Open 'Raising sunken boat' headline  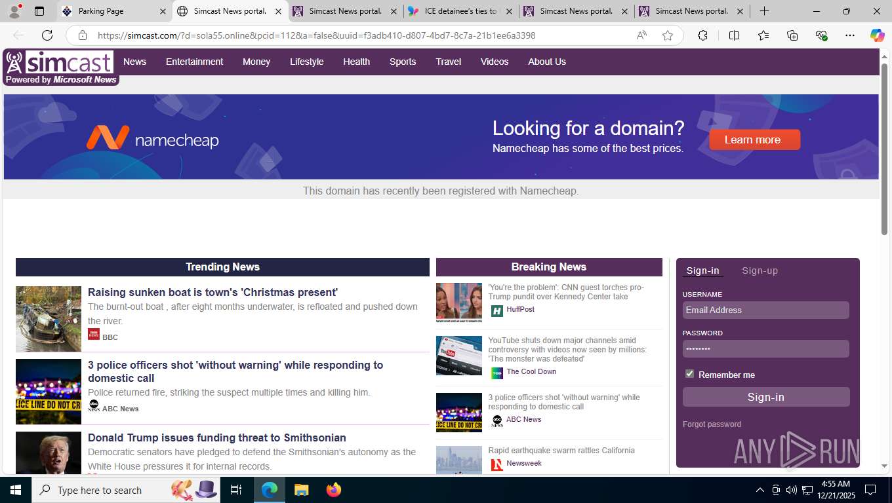tap(213, 293)
